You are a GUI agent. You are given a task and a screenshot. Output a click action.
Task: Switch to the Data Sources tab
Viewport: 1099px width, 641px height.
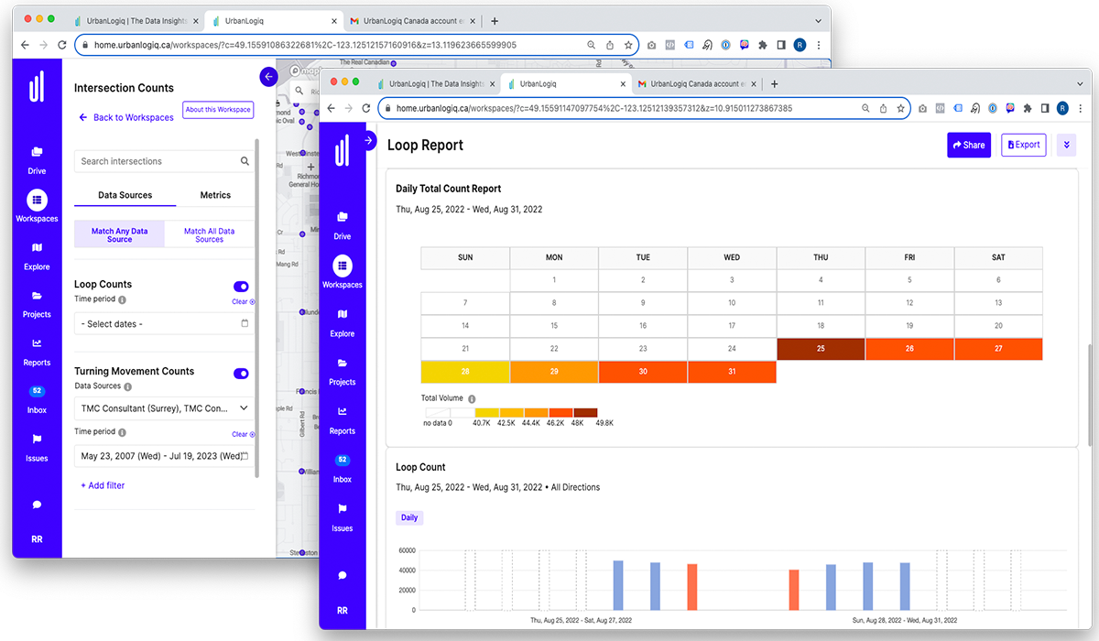125,195
